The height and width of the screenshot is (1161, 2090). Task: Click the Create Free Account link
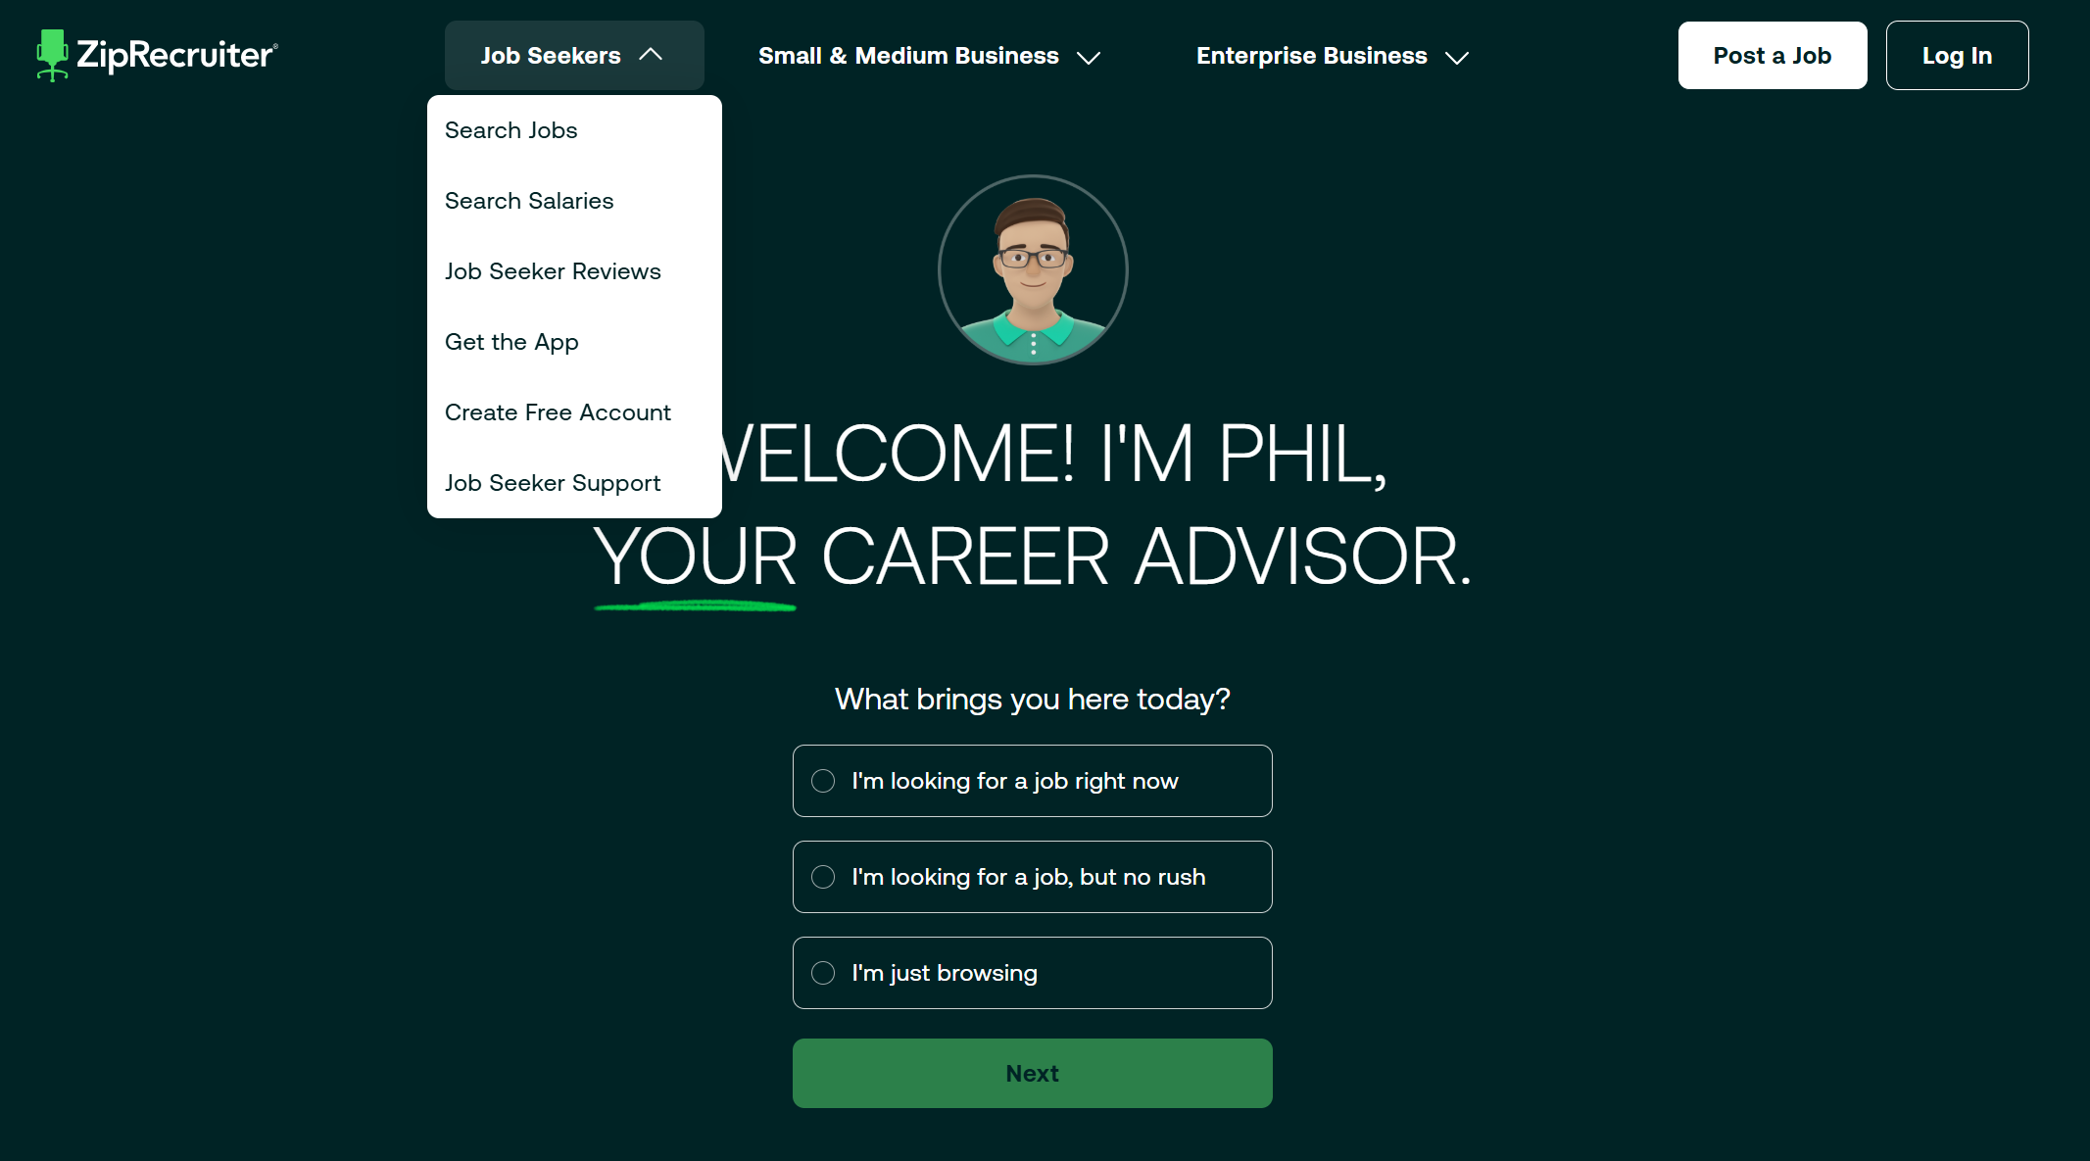[558, 413]
